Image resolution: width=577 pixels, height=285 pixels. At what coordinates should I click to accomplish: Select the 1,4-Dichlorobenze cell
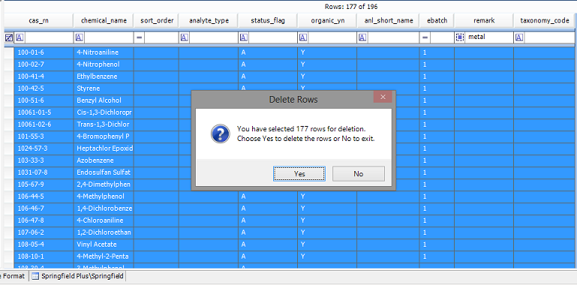pos(104,208)
